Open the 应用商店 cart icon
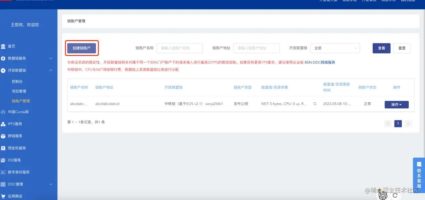425x200 pixels. point(3,196)
